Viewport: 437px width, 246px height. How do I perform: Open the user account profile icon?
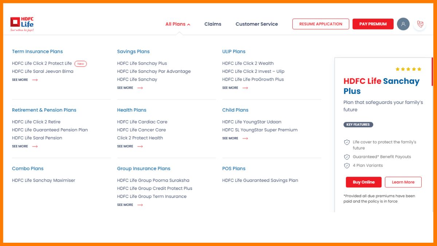pyautogui.click(x=403, y=24)
